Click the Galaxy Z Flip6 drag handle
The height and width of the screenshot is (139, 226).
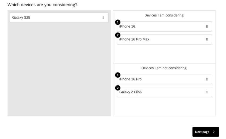207,92
